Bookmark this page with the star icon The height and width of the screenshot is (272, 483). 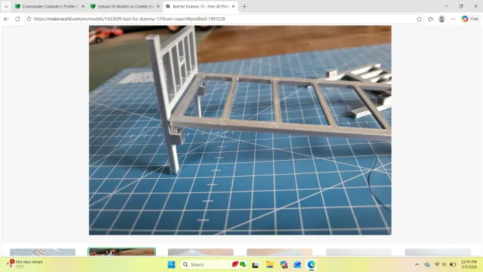(419, 19)
